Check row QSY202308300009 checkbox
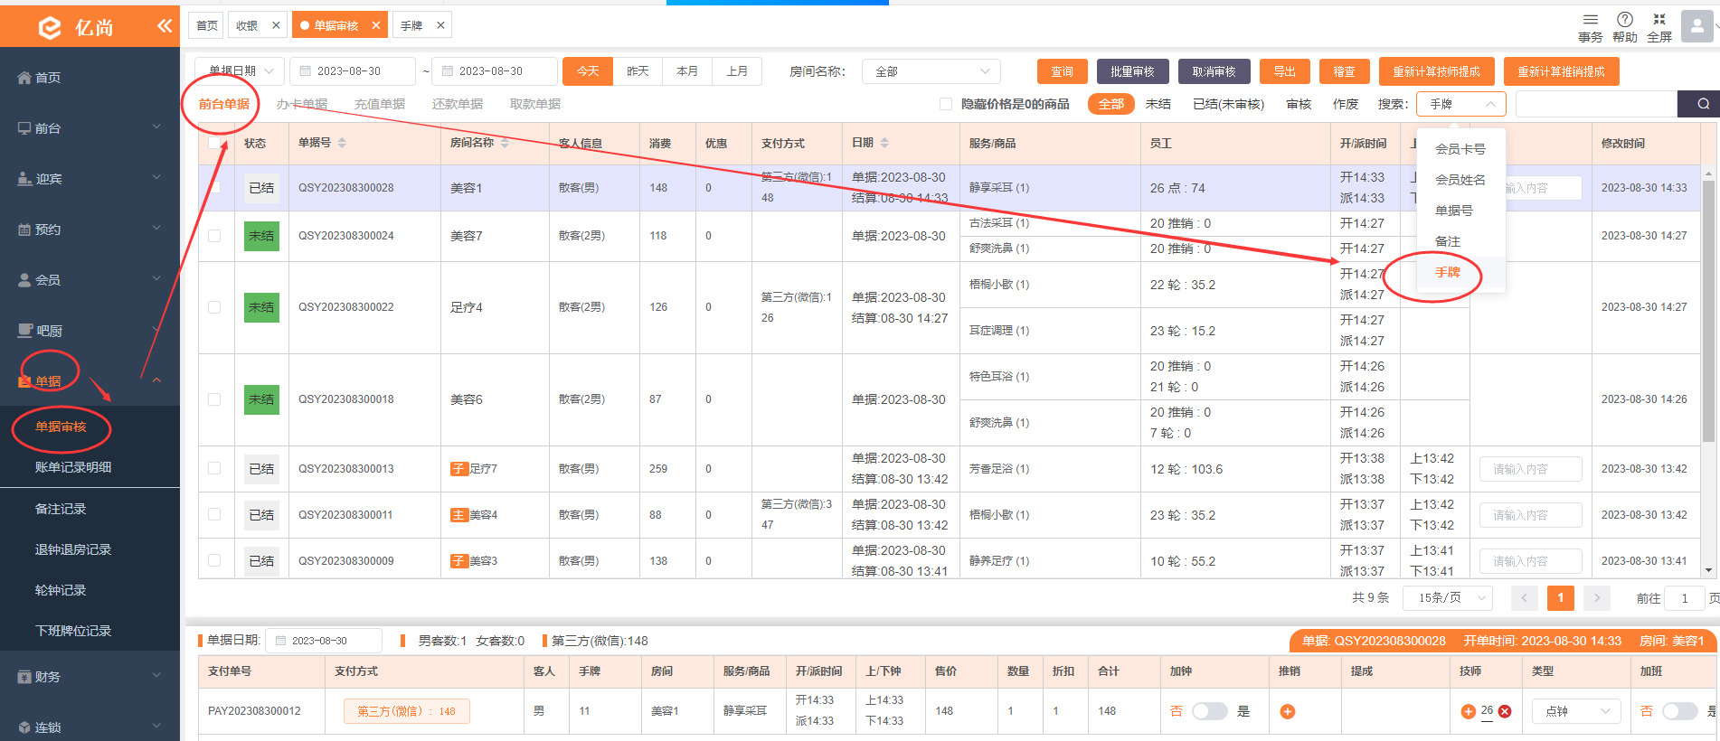This screenshot has height=741, width=1720. (214, 561)
